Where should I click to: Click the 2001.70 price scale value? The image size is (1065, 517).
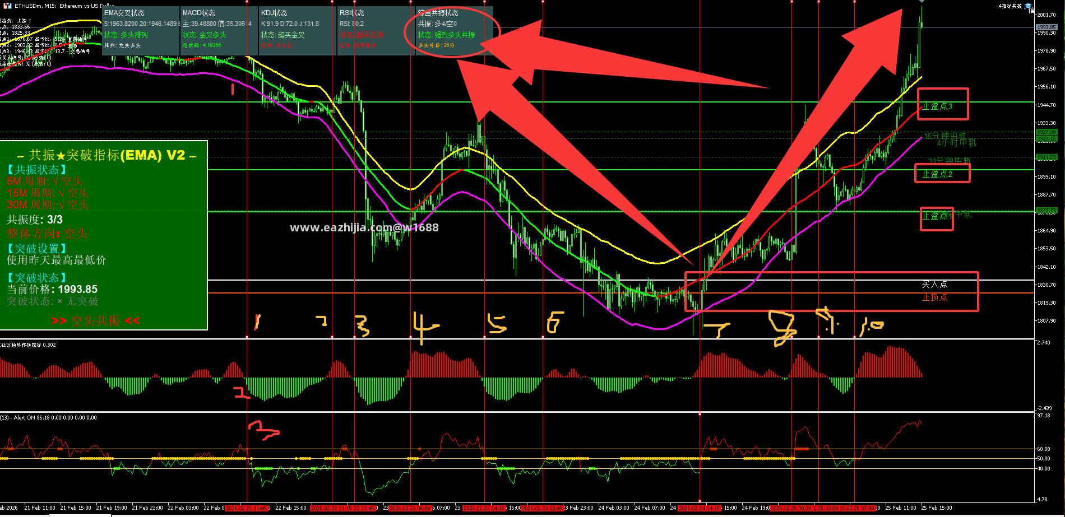click(1046, 15)
